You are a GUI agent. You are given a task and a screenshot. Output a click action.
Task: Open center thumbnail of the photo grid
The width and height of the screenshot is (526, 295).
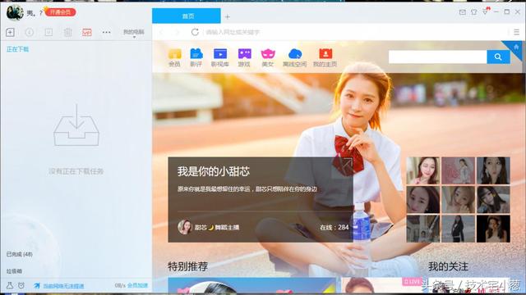pyautogui.click(x=459, y=200)
